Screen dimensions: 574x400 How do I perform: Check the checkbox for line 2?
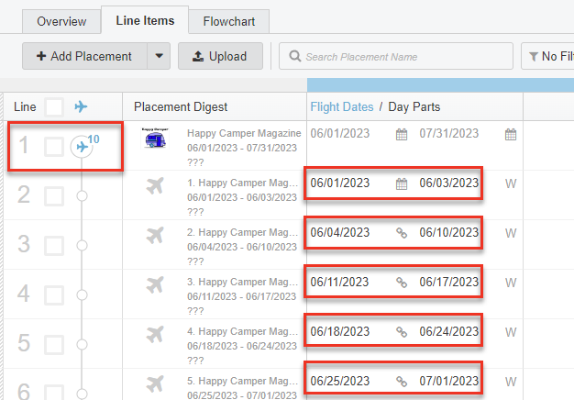coord(54,195)
